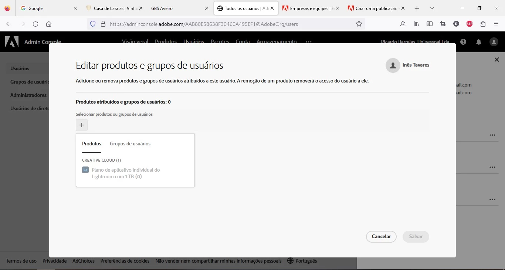Click the site lock security icon
Viewport: 505px width, 270px height.
pyautogui.click(x=103, y=24)
